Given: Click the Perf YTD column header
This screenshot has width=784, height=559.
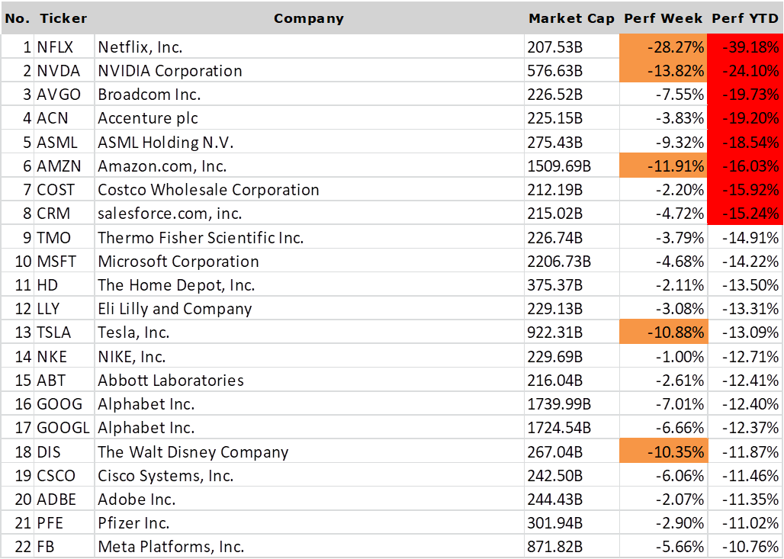Looking at the screenshot, I should 745,18.
